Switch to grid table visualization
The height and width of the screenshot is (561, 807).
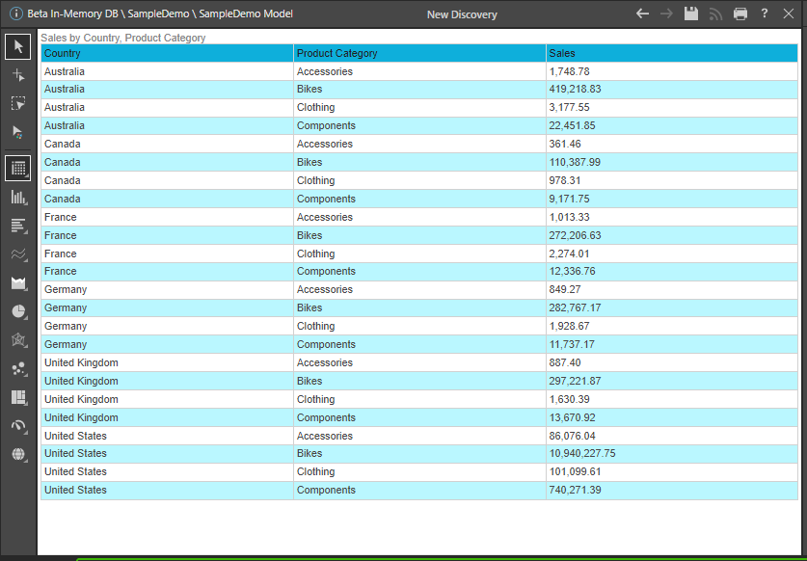17,168
